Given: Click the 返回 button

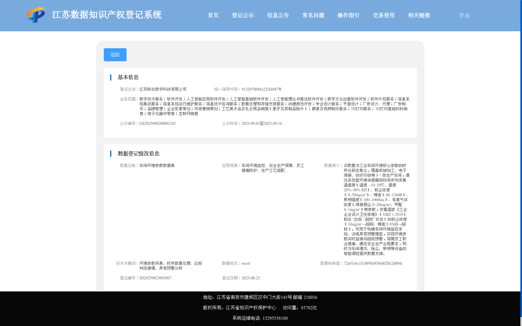Looking at the screenshot, I should point(115,55).
